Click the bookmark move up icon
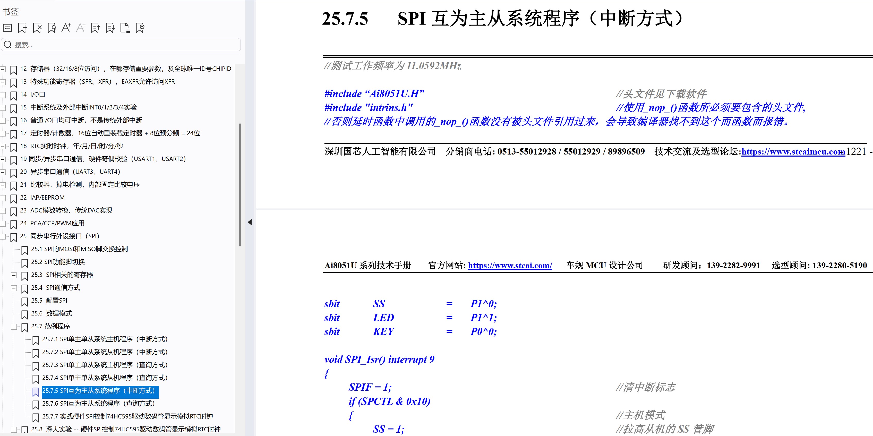The height and width of the screenshot is (436, 873). (96, 28)
